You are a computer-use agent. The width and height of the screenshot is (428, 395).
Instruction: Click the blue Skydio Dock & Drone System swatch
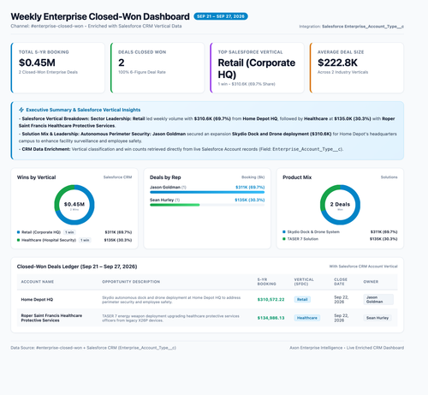click(284, 232)
